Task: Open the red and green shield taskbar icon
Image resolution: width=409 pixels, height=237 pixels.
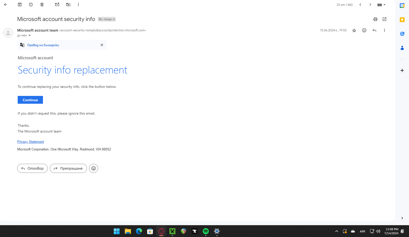Action: coord(184,231)
